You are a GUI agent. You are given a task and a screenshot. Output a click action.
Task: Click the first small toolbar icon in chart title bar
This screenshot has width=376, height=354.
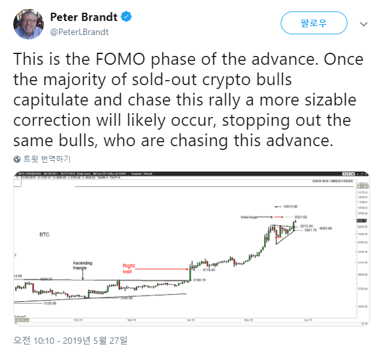pyautogui.click(x=344, y=174)
